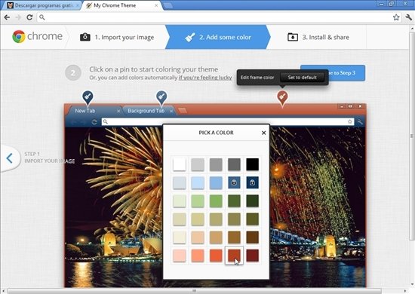Image resolution: width=415 pixels, height=294 pixels.
Task: Pick the light sky blue swatch
Action: click(198, 182)
